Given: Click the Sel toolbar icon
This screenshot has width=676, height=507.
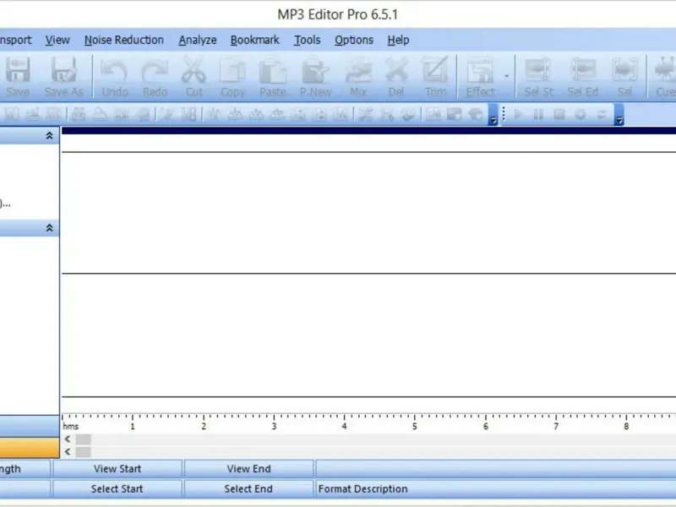Looking at the screenshot, I should point(624,76).
